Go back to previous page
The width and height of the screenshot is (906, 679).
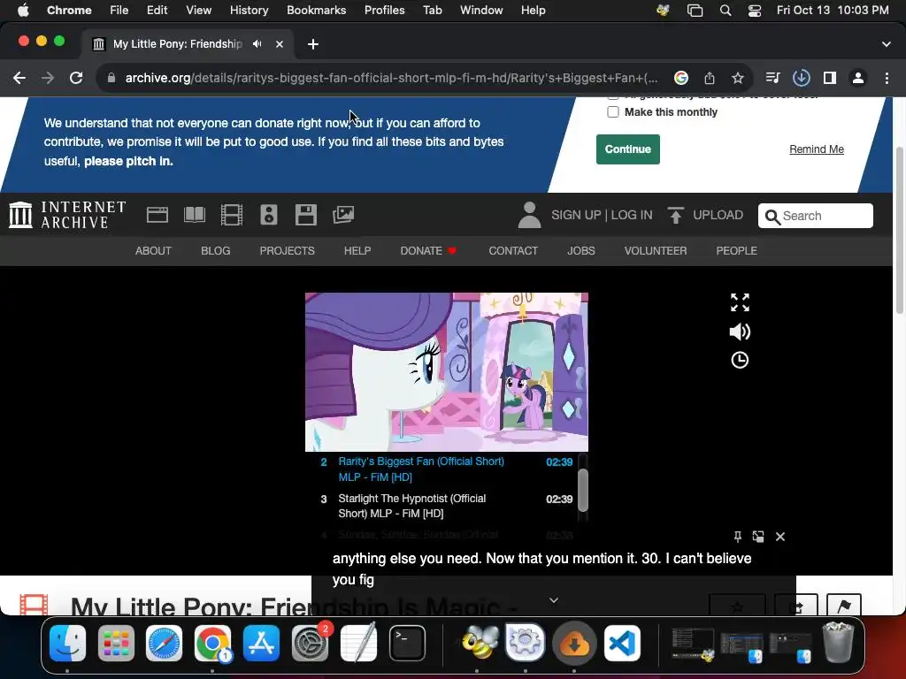pos(19,78)
